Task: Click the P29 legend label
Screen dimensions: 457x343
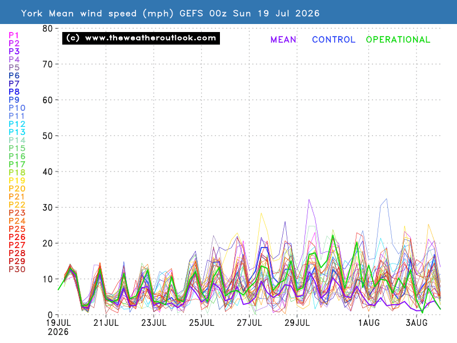Action: coord(17,261)
